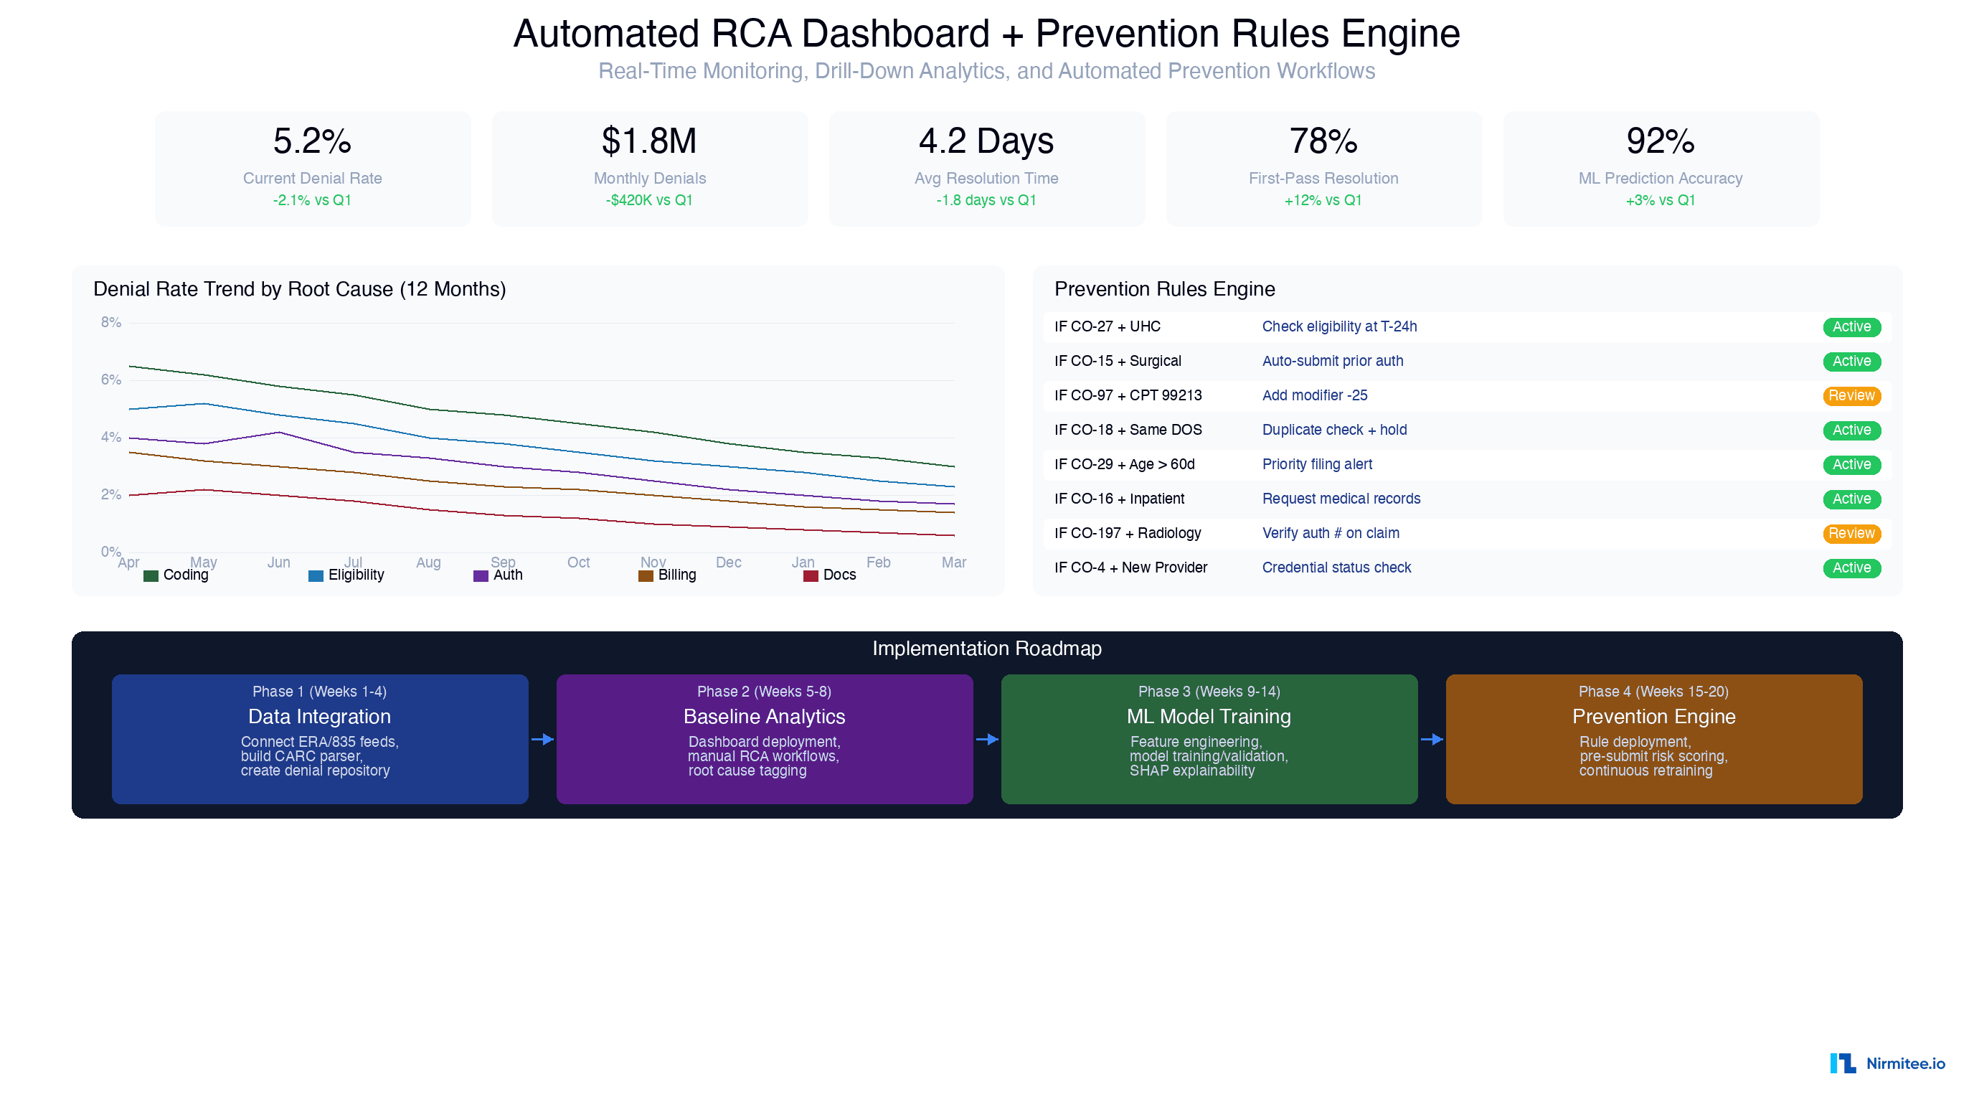This screenshot has height=1102, width=1974.
Task: Click 'Denial Rate Trend by Root Cause' title
Action: tap(300, 289)
